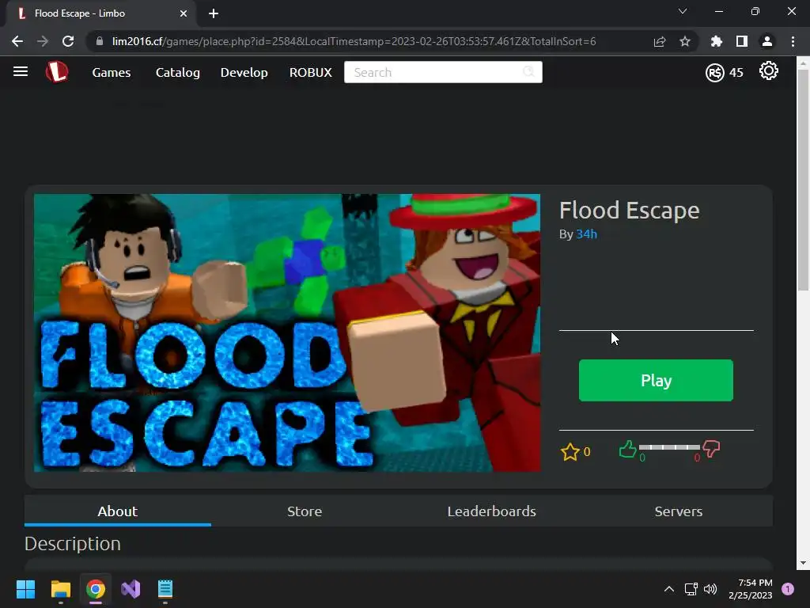Dislike the game with thumbs down
The image size is (810, 608).
click(711, 448)
